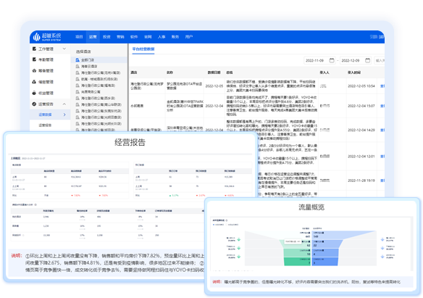The width and height of the screenshot is (423, 298).
Task: Click the calendar icon beside 2022-12-09
Action: [367, 60]
